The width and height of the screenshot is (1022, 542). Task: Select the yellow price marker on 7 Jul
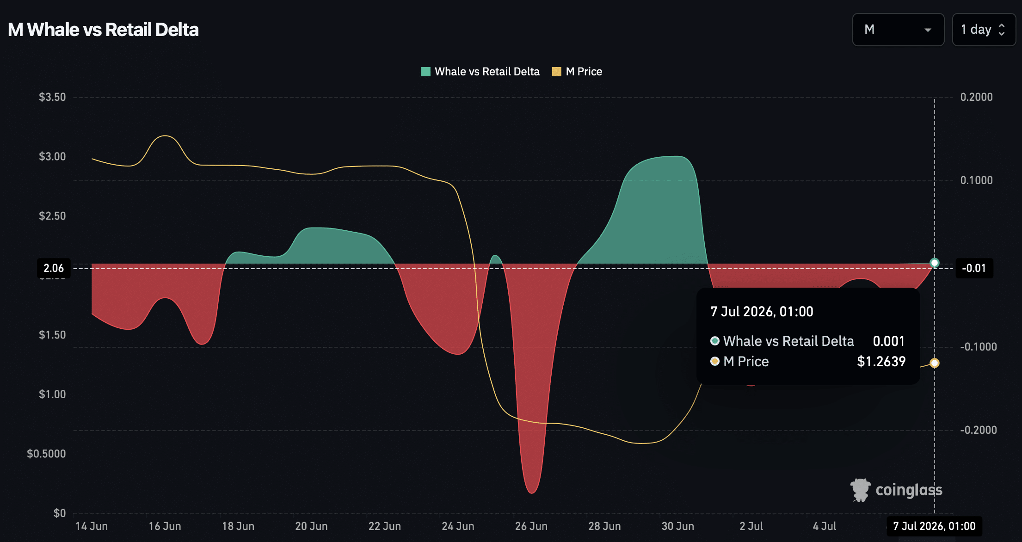coord(935,363)
